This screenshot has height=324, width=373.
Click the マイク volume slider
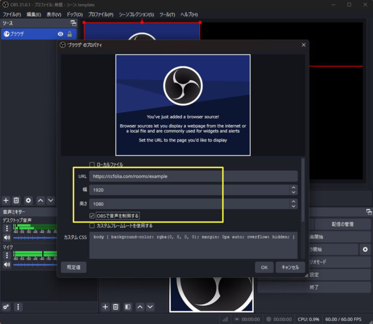34,264
